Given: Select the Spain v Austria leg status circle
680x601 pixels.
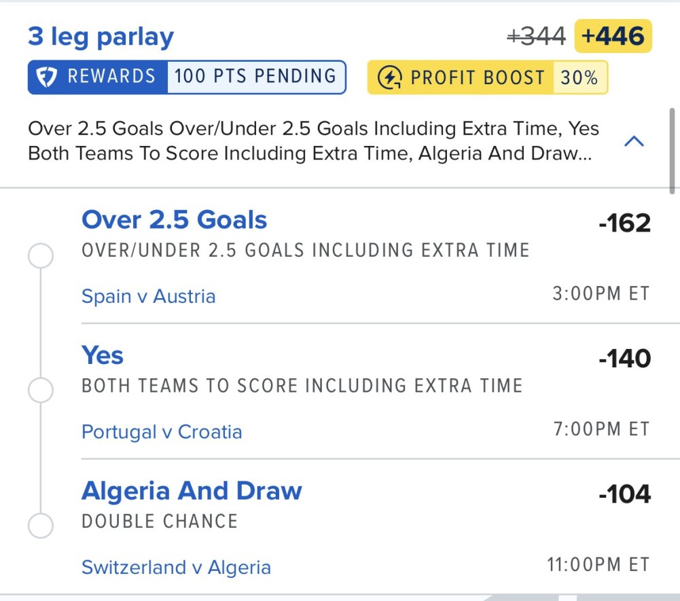Looking at the screenshot, I should click(41, 255).
